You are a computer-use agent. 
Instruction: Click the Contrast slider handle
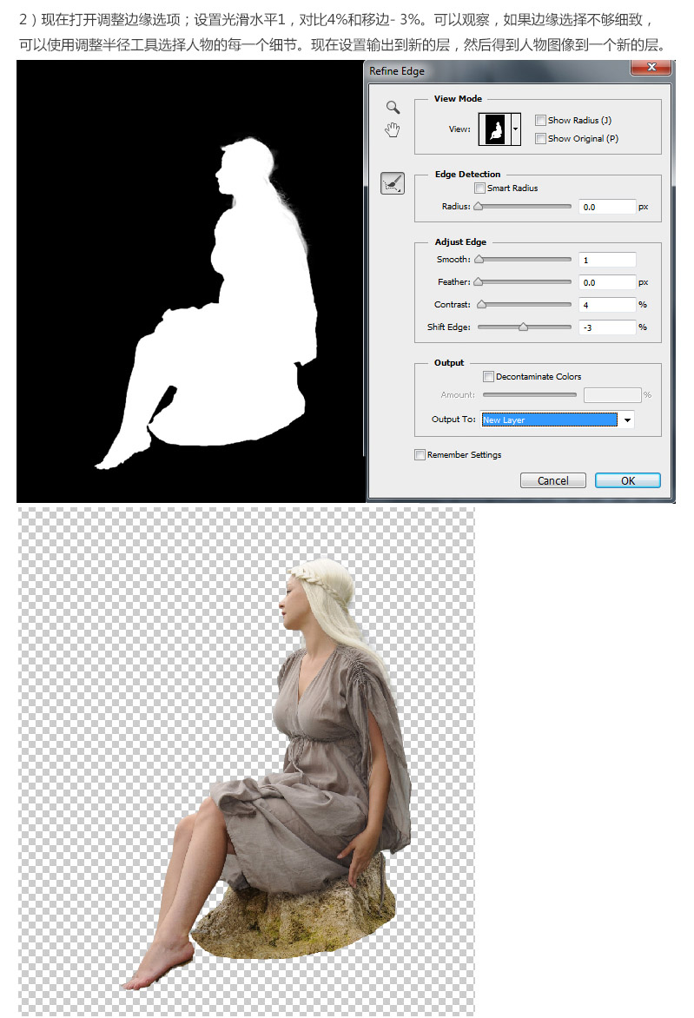point(482,305)
